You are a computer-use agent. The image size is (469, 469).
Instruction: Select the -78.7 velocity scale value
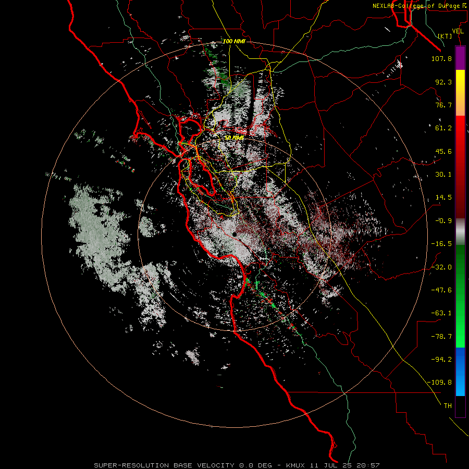(441, 337)
